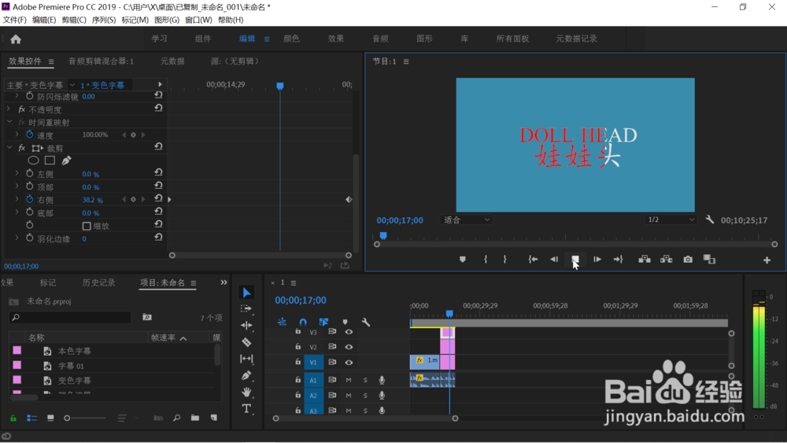787x443 pixels.
Task: Switch project panel to icon view
Action: pyautogui.click(x=50, y=418)
